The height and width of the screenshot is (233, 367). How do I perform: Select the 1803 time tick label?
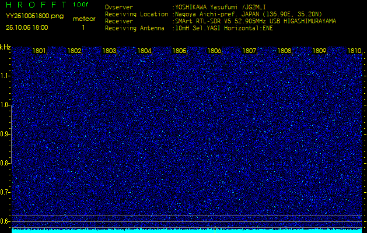click(x=109, y=51)
